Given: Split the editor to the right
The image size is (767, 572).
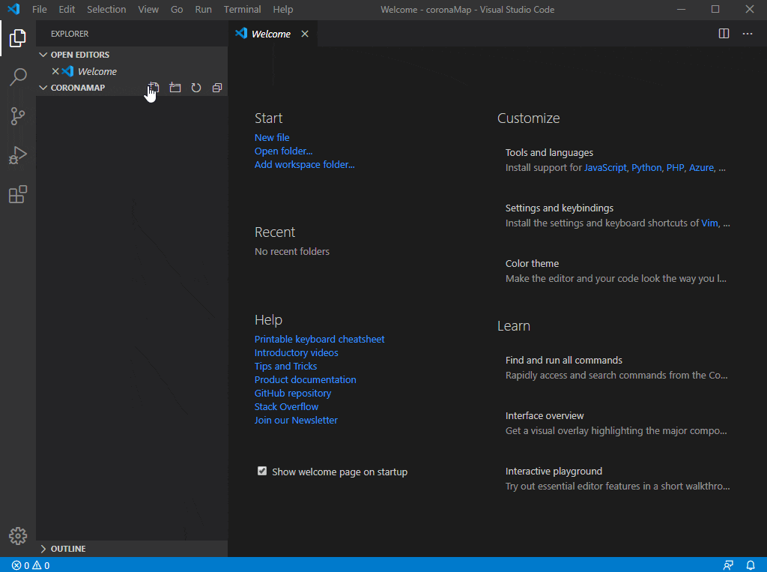Looking at the screenshot, I should (724, 34).
